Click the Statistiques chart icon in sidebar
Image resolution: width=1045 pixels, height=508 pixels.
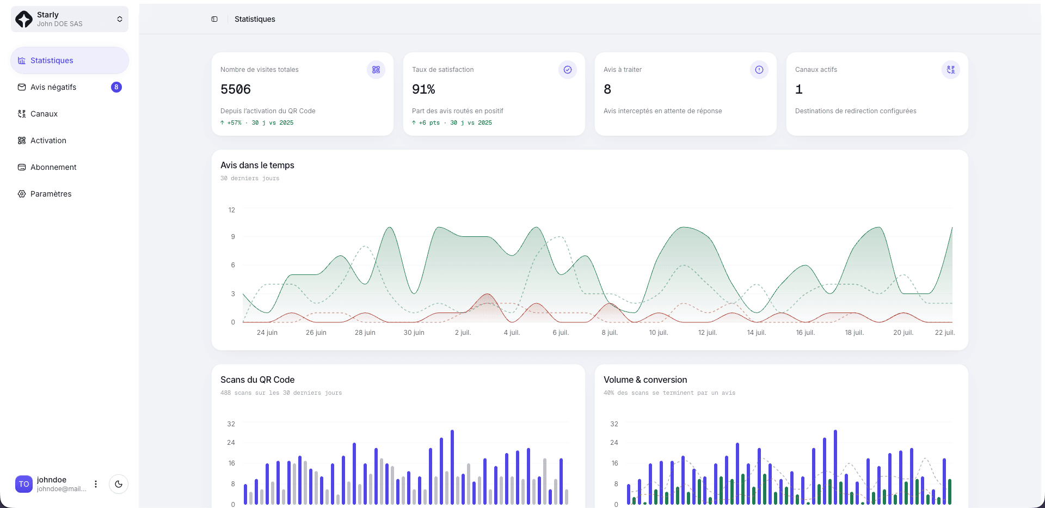[22, 60]
